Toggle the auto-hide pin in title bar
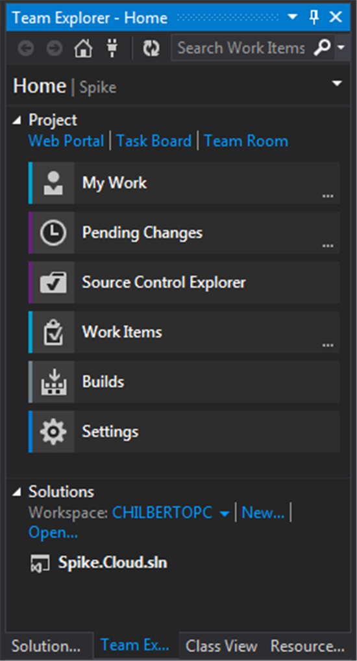 coord(314,18)
